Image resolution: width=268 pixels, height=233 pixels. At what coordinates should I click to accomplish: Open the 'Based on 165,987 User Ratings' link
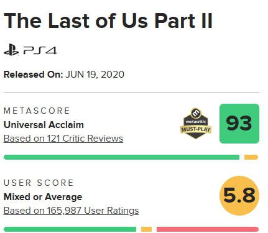(x=72, y=211)
